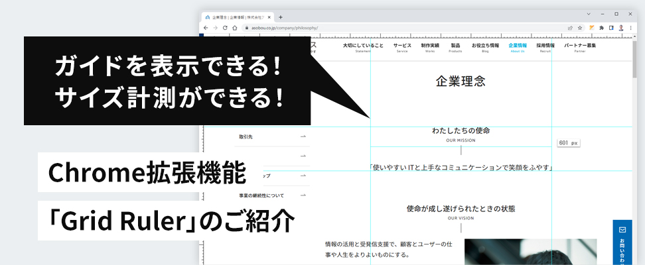This screenshot has width=645, height=265.
Task: Click the padlock site info icon
Action: tap(247, 28)
